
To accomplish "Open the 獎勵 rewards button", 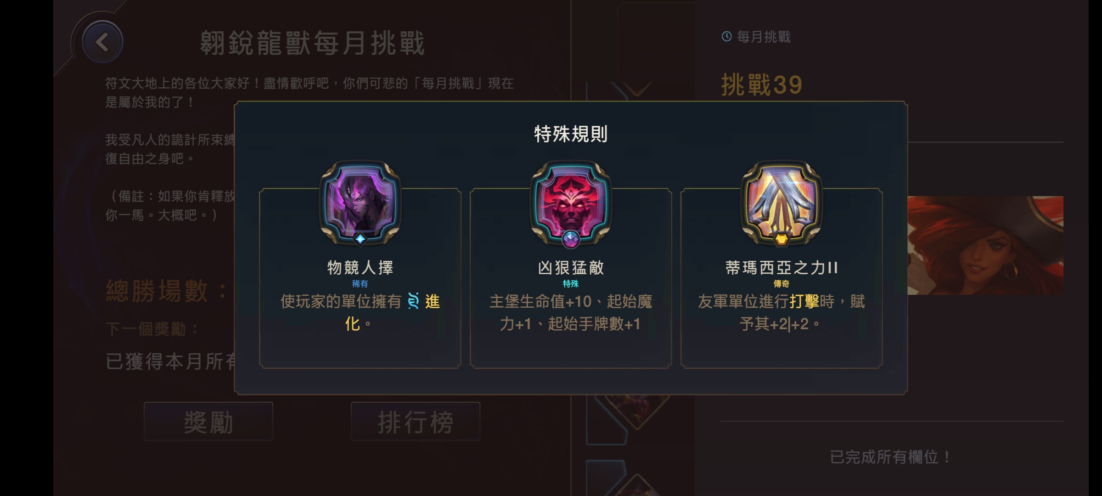I will point(208,422).
